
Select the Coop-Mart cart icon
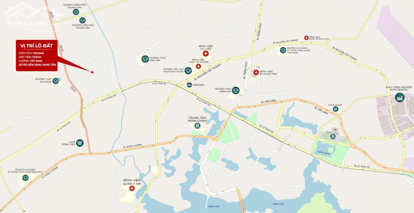point(336,109)
